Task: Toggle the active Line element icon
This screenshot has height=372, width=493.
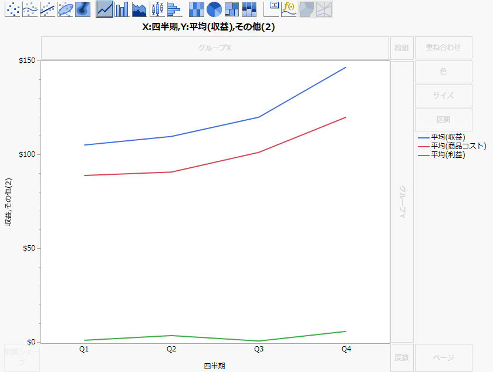Action: click(104, 9)
